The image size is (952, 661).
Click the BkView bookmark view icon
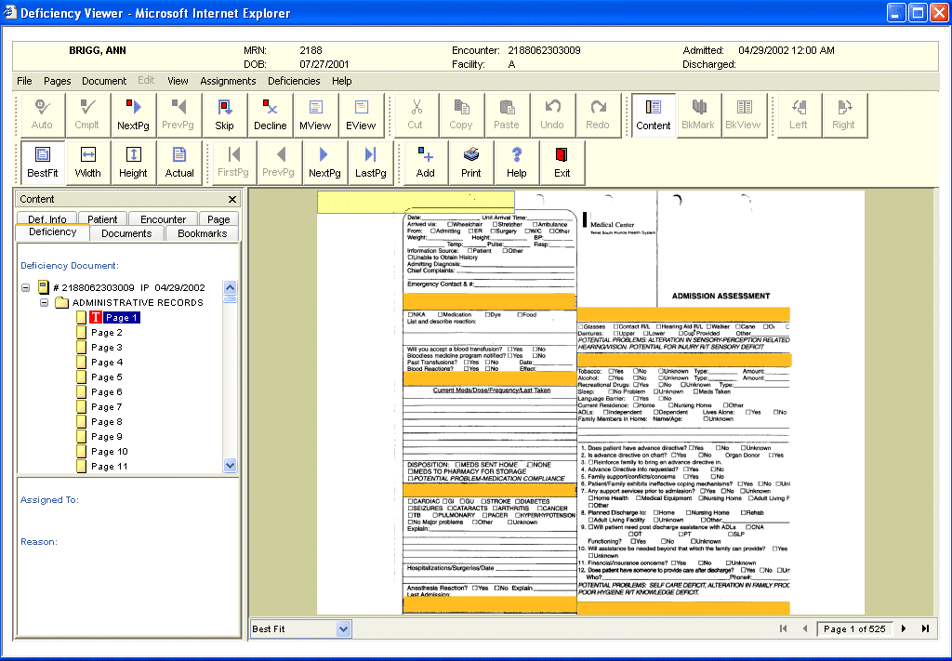pos(744,114)
